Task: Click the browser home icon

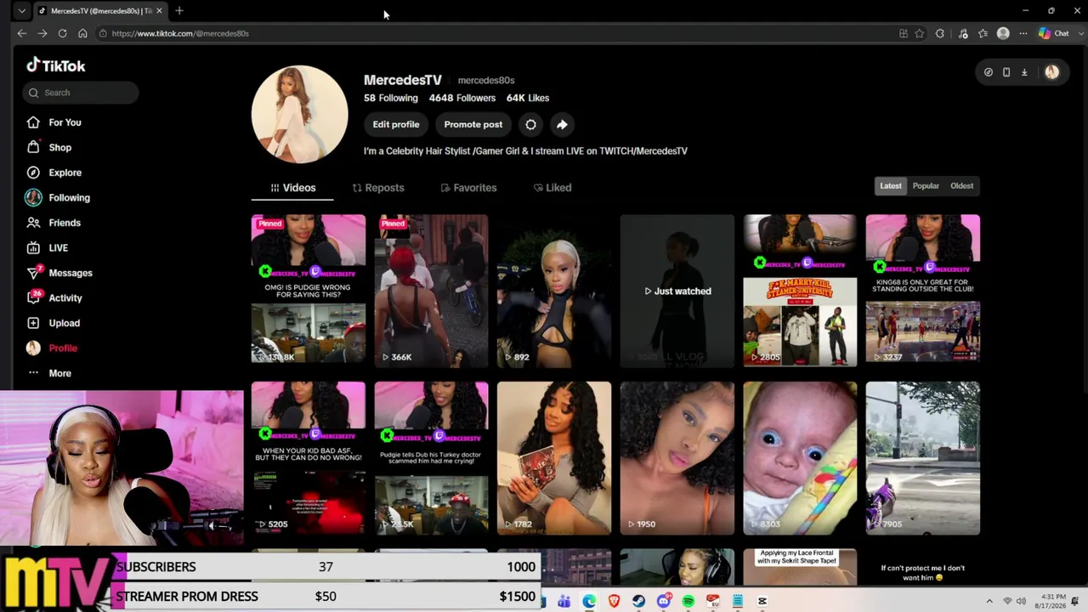Action: click(x=82, y=33)
